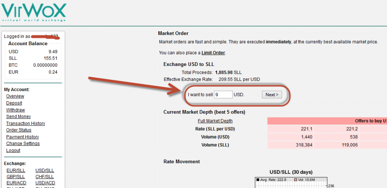
Task: Select the EUR/ACD exchange pair
Action: 16,183
